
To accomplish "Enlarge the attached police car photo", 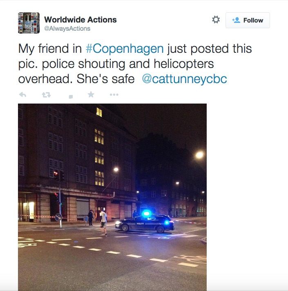I will [x=112, y=197].
